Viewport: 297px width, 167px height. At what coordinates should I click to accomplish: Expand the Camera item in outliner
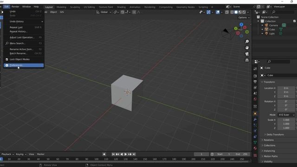[262, 26]
